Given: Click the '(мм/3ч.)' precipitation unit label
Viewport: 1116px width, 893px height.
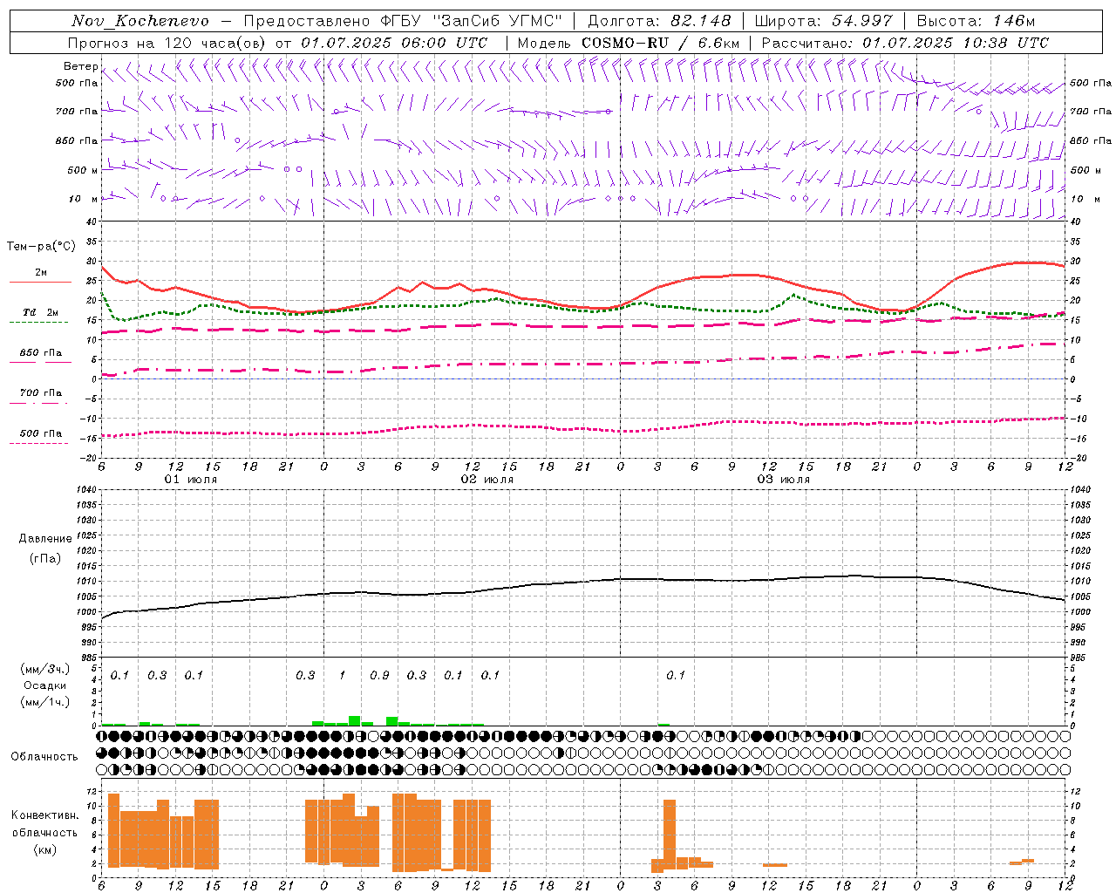Looking at the screenshot, I should pos(45,669).
